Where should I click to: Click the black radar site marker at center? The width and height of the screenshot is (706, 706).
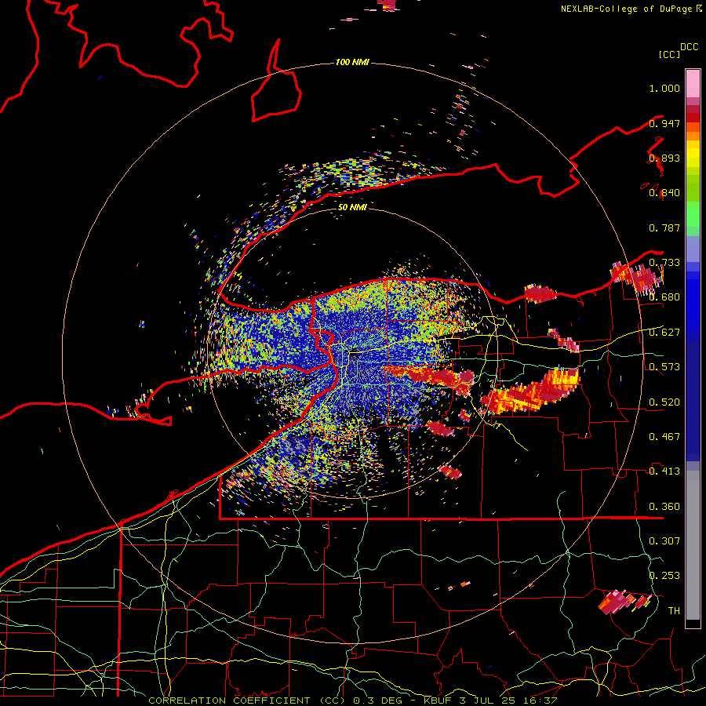pos(355,354)
